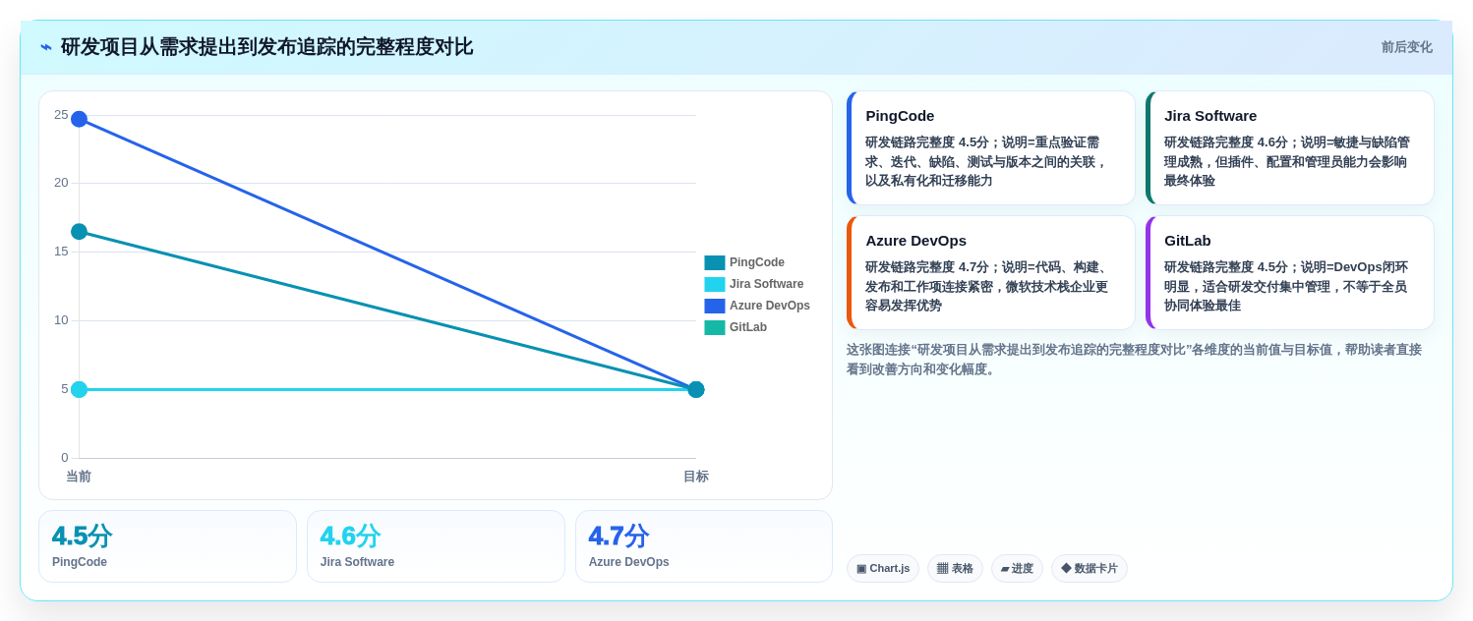Click the y-axis value 0

65,458
